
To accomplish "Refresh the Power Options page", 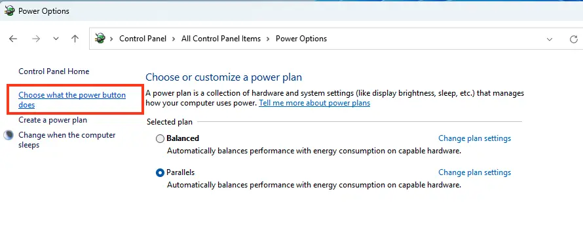I will [x=574, y=39].
